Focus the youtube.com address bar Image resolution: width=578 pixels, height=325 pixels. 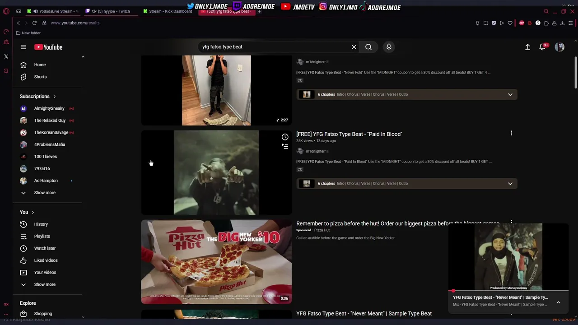(x=75, y=23)
